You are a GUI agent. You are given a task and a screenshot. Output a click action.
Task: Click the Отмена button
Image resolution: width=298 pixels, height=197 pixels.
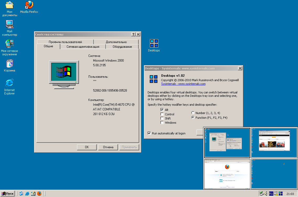108,147
